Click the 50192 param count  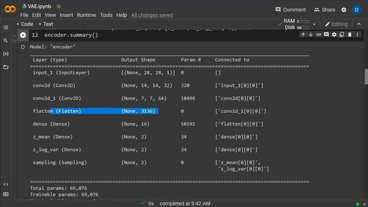tap(188, 124)
